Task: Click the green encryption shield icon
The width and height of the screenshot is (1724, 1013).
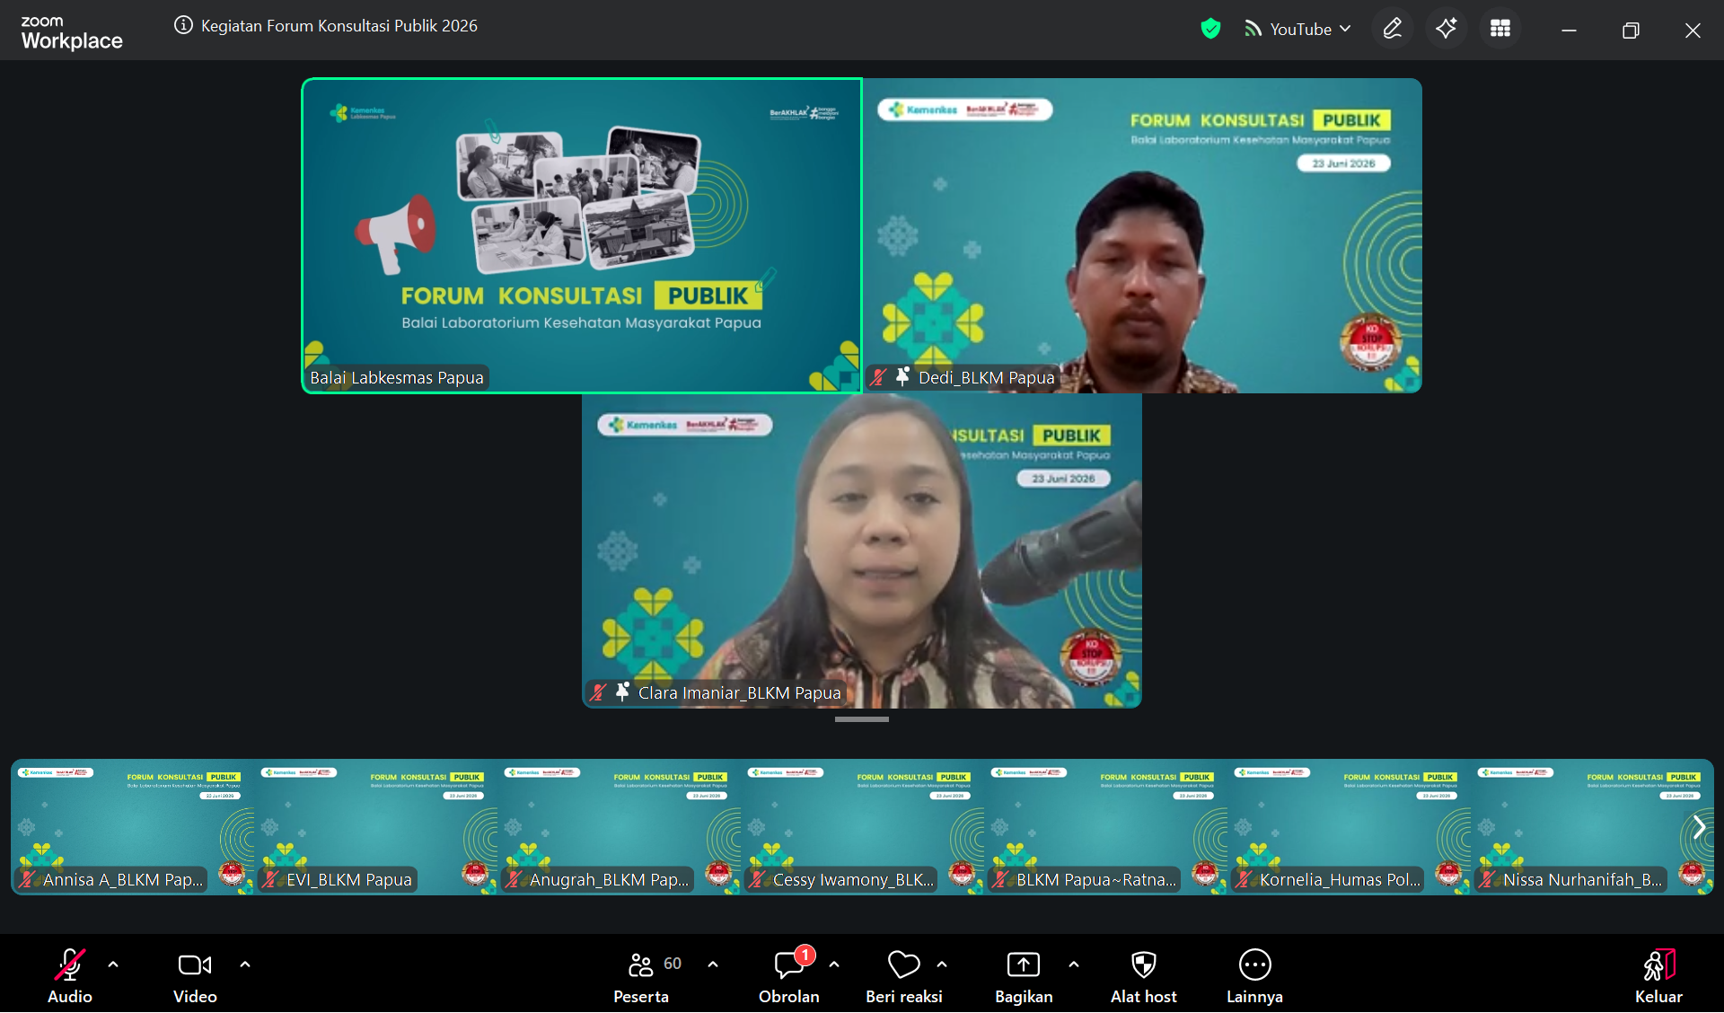Action: [x=1210, y=29]
